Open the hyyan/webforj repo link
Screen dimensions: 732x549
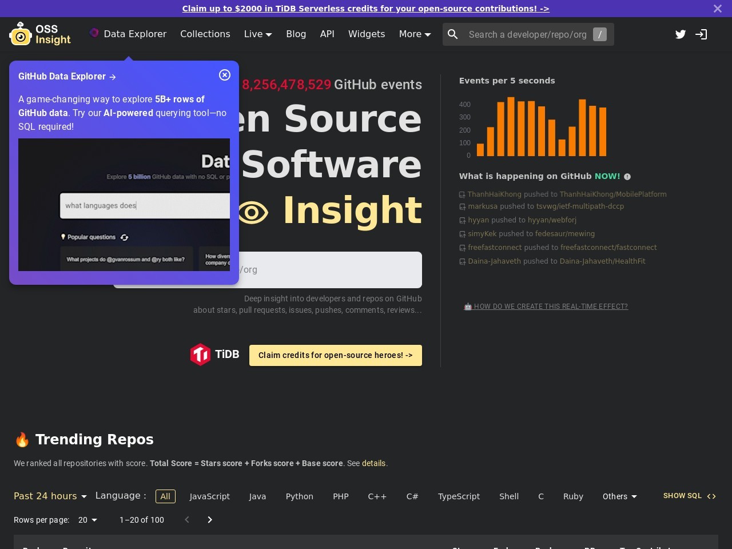(552, 220)
